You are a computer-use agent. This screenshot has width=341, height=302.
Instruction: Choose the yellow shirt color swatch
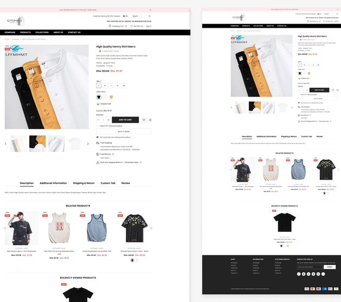pos(111,97)
